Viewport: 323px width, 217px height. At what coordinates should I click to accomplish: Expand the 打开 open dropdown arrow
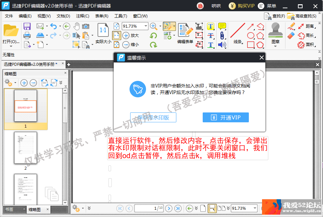(11, 46)
